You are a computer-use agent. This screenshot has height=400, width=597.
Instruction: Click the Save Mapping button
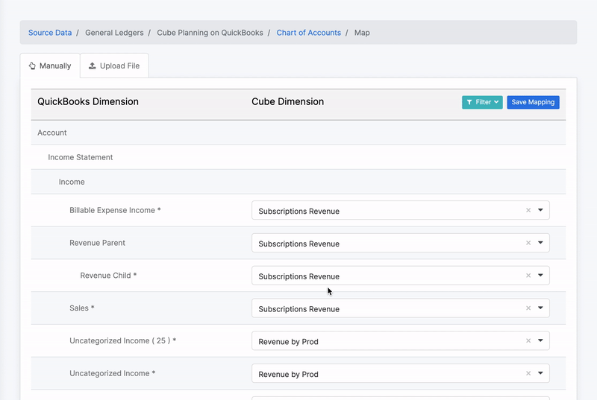click(x=533, y=102)
